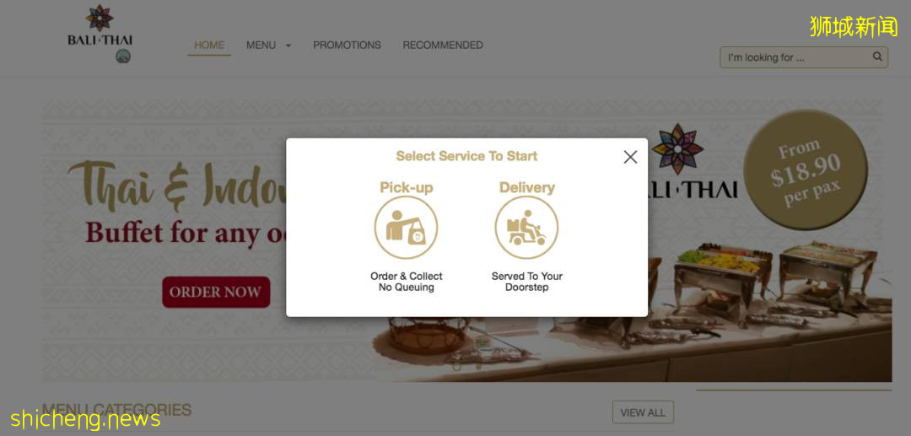Click the Bali Thai flower logo on banner
Image resolution: width=911 pixels, height=436 pixels.
(x=677, y=148)
